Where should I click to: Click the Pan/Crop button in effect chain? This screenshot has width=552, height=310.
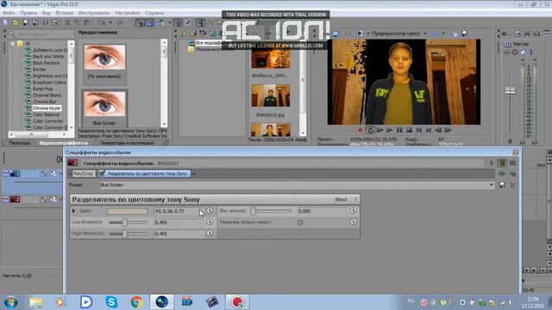(84, 174)
